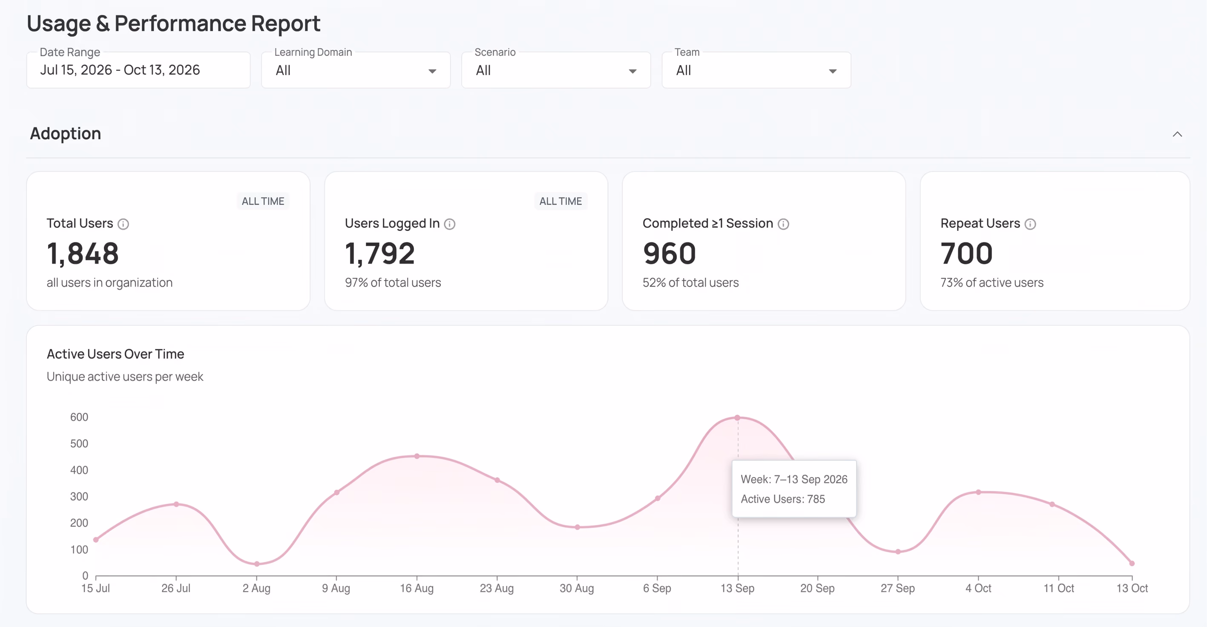The height and width of the screenshot is (627, 1207).
Task: Click 'Week: 7–13 Sep 2026' tooltip text
Action: click(794, 479)
